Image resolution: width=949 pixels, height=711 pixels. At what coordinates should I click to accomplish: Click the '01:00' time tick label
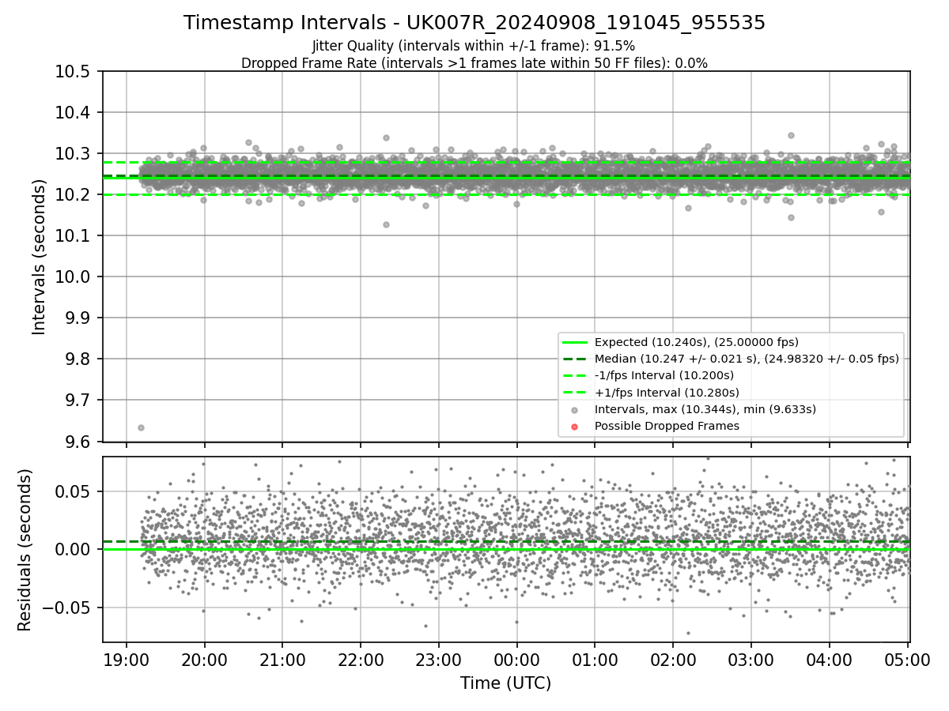595,659
